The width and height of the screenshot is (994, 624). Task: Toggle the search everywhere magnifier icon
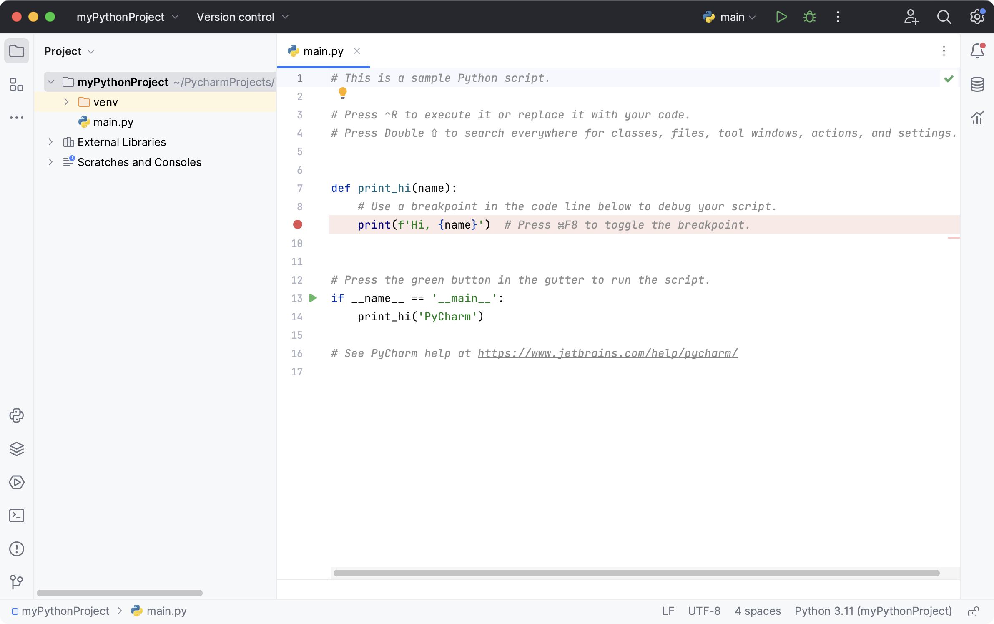click(944, 17)
